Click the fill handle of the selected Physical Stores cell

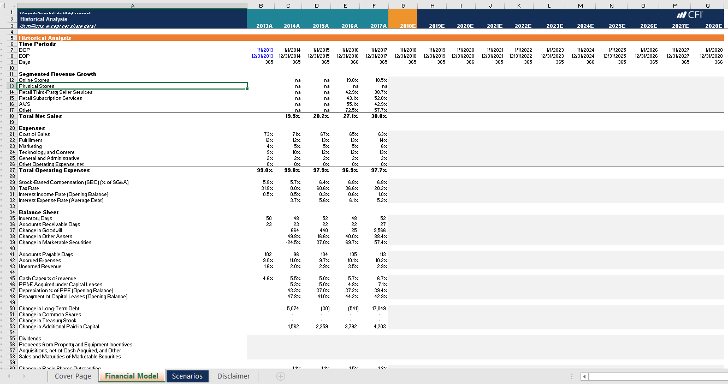pos(247,88)
